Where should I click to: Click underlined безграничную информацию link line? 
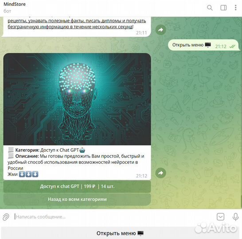click(70, 27)
